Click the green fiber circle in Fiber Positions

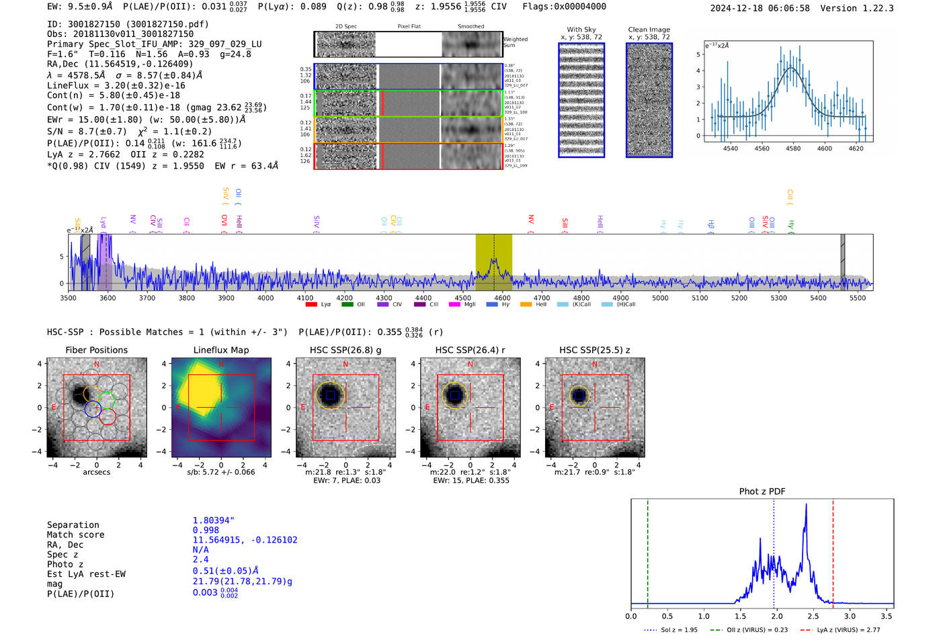pos(108,401)
